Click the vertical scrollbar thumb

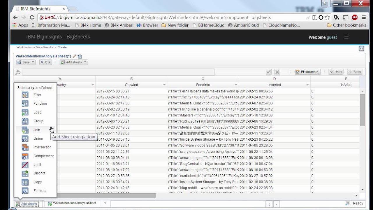pyautogui.click(x=363, y=110)
